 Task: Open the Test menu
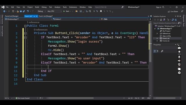coord(50,7)
